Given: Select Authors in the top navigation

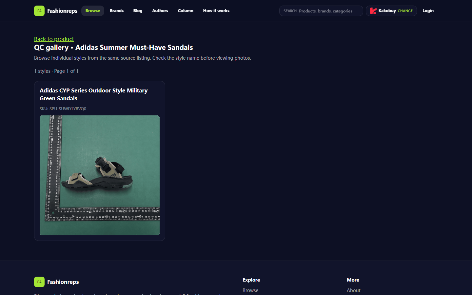Looking at the screenshot, I should pos(160,11).
